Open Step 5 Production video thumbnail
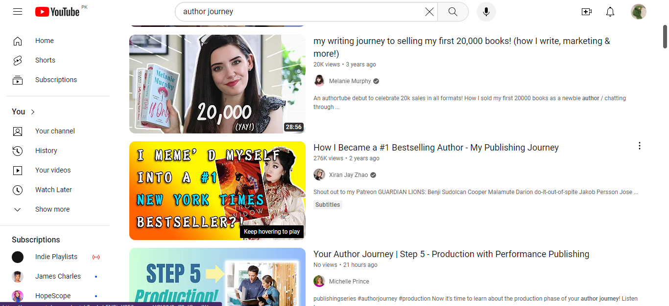This screenshot has width=669, height=306. click(x=217, y=277)
